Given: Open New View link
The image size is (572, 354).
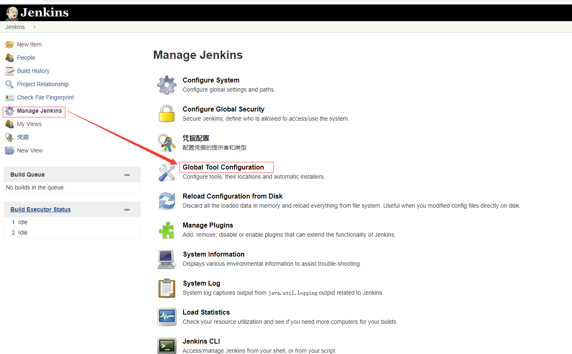Looking at the screenshot, I should tap(30, 150).
